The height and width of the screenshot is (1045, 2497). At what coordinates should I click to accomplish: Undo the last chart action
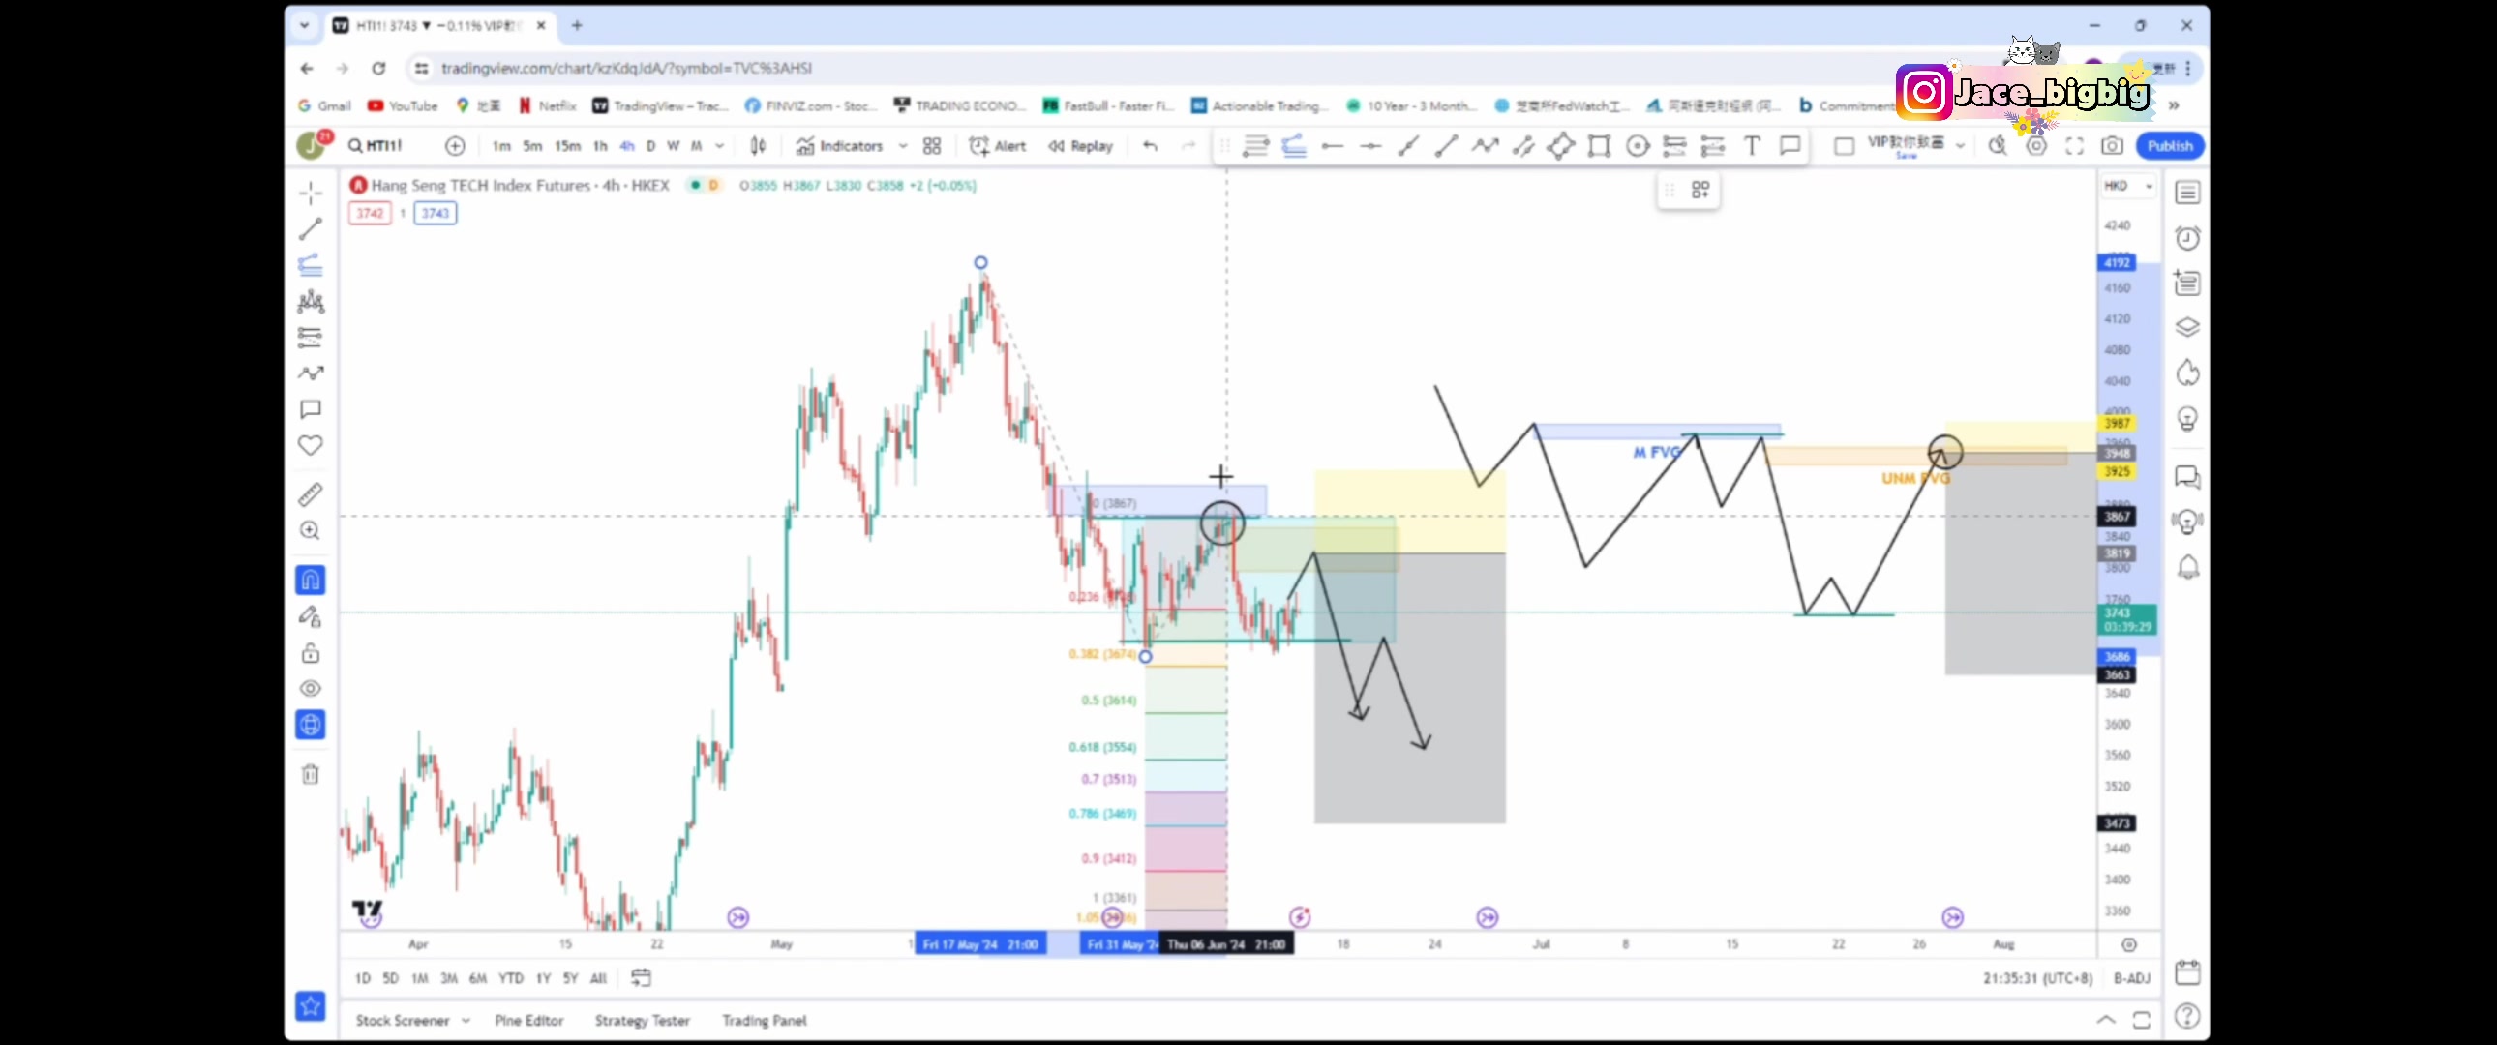coord(1151,145)
